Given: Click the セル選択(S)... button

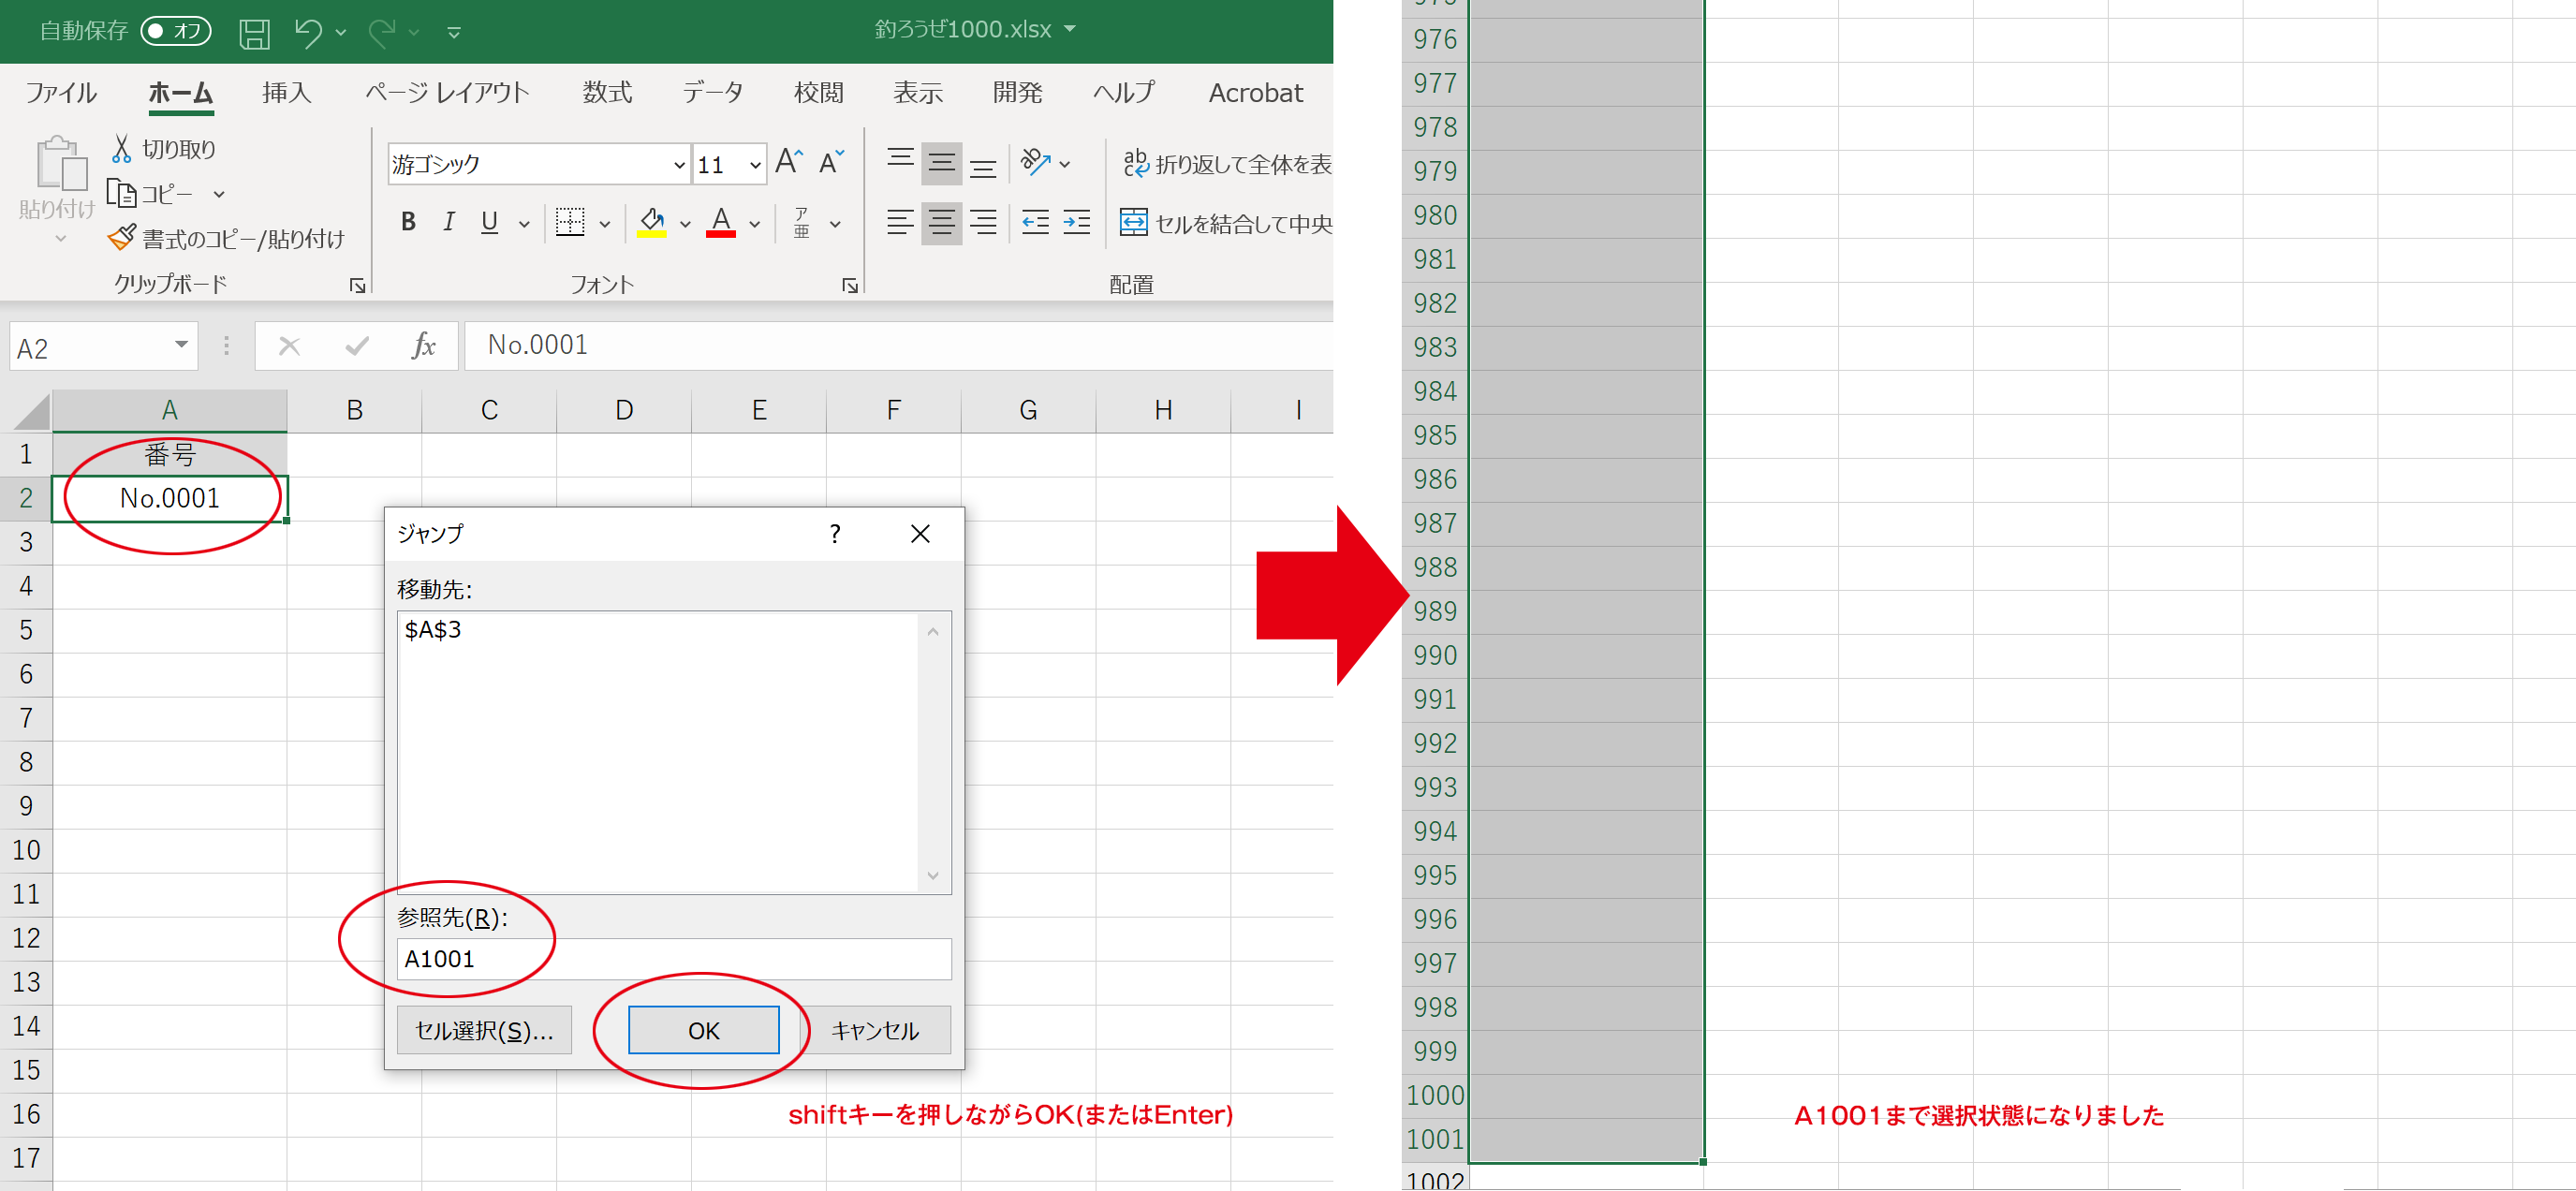Looking at the screenshot, I should tap(484, 1030).
